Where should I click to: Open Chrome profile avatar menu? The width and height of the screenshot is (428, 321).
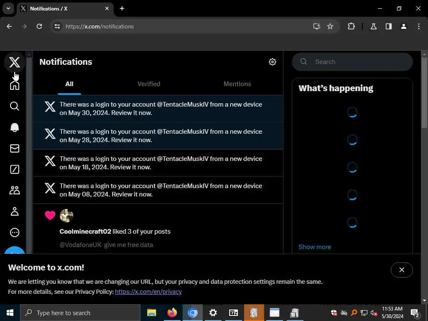tap(404, 26)
